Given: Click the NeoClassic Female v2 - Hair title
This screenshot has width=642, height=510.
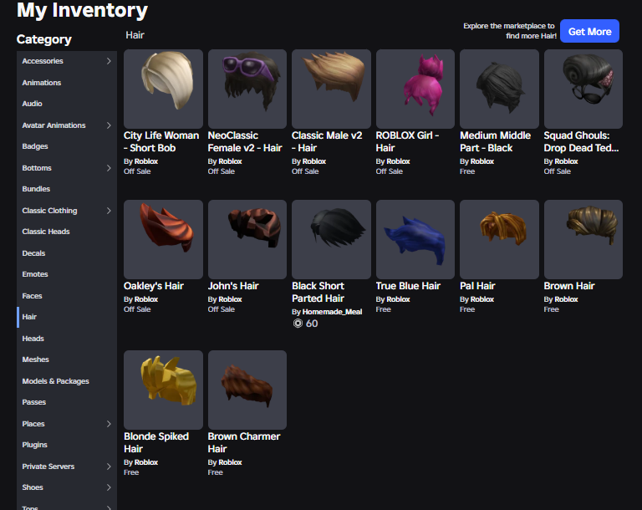Looking at the screenshot, I should click(245, 142).
